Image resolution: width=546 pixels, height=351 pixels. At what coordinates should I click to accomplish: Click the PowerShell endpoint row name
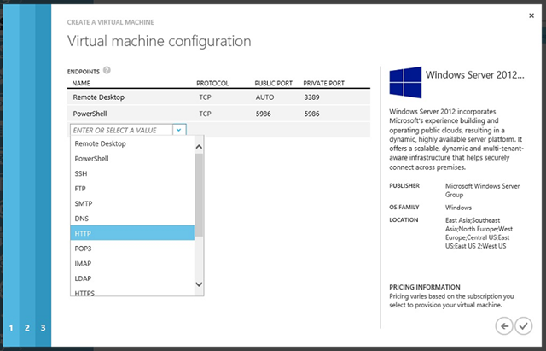point(90,114)
